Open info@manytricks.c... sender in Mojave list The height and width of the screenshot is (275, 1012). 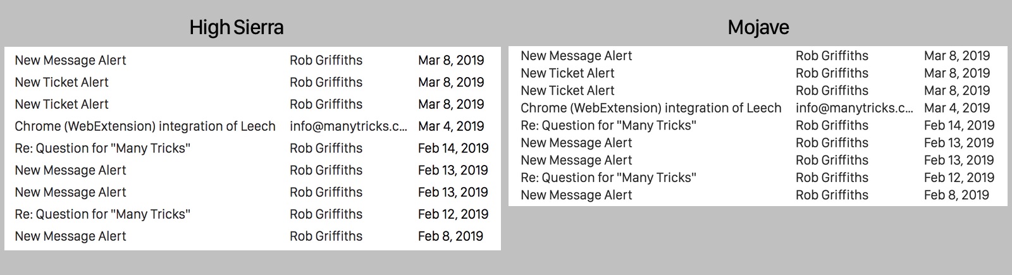855,108
